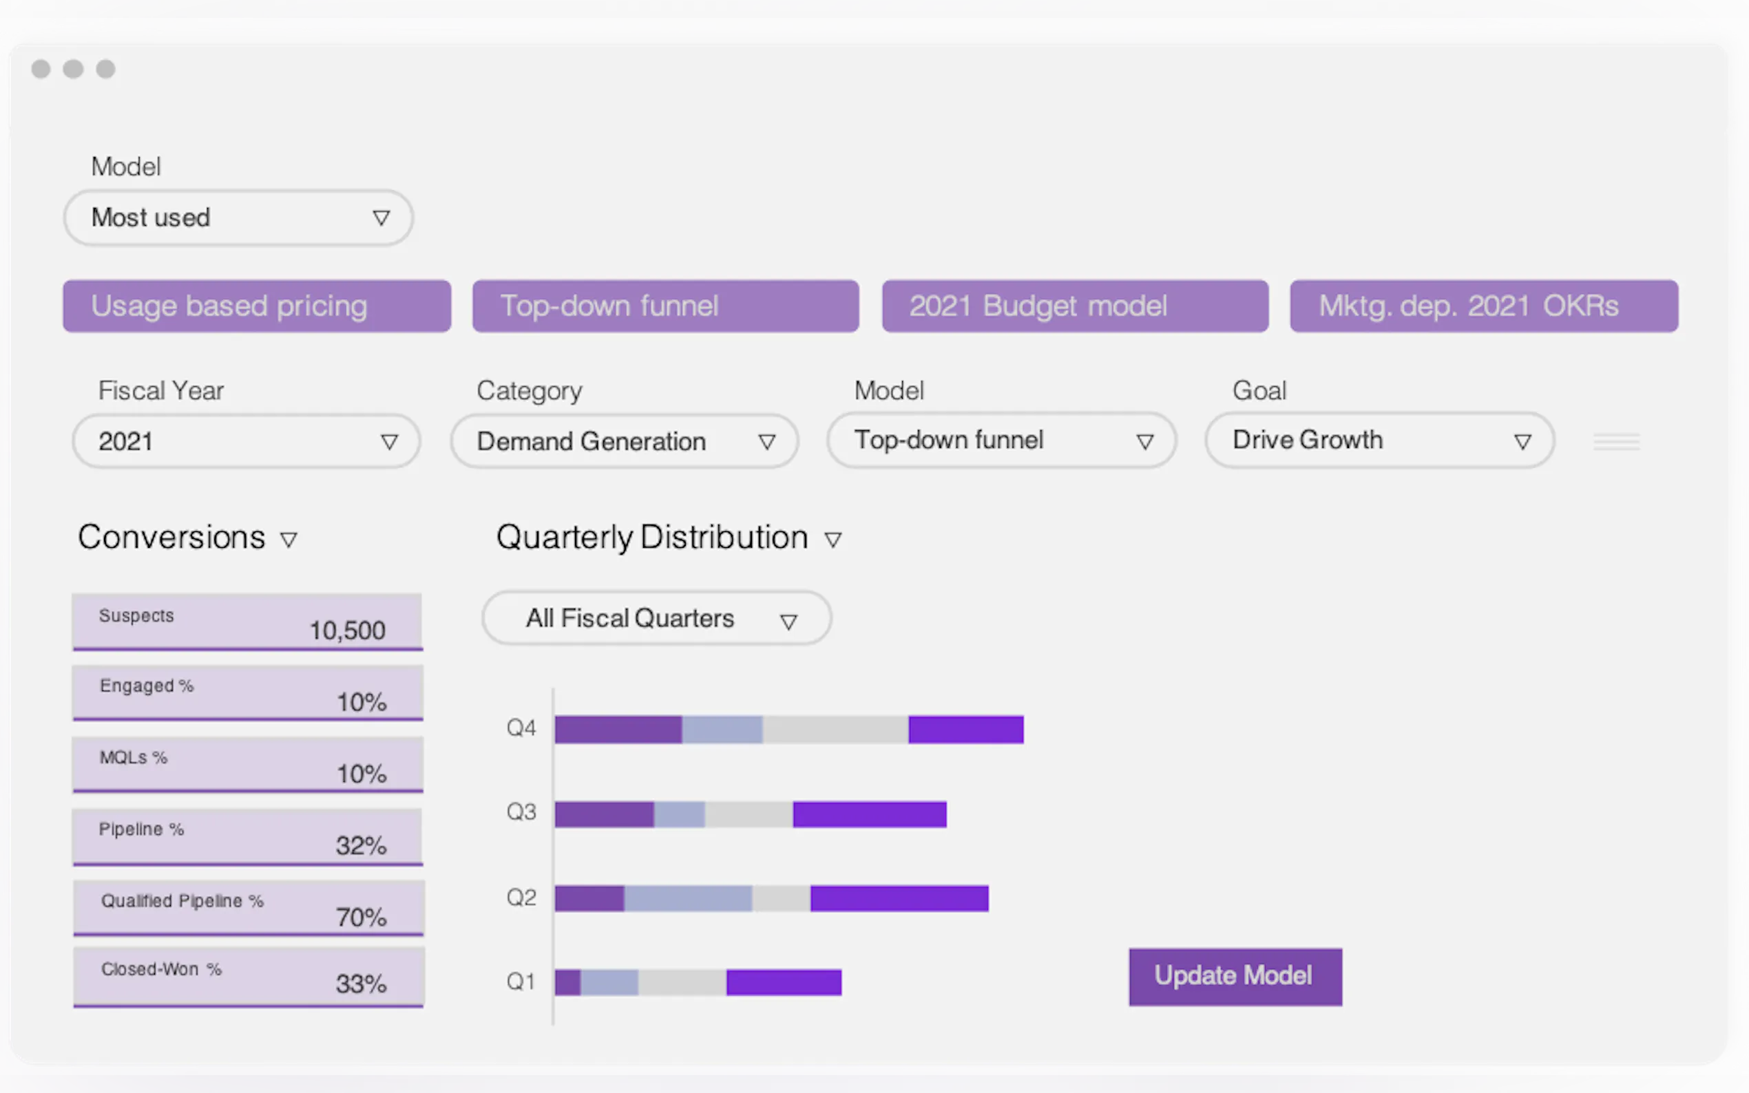Image resolution: width=1749 pixels, height=1093 pixels.
Task: Open the 2021 Budget model tab
Action: click(1074, 306)
